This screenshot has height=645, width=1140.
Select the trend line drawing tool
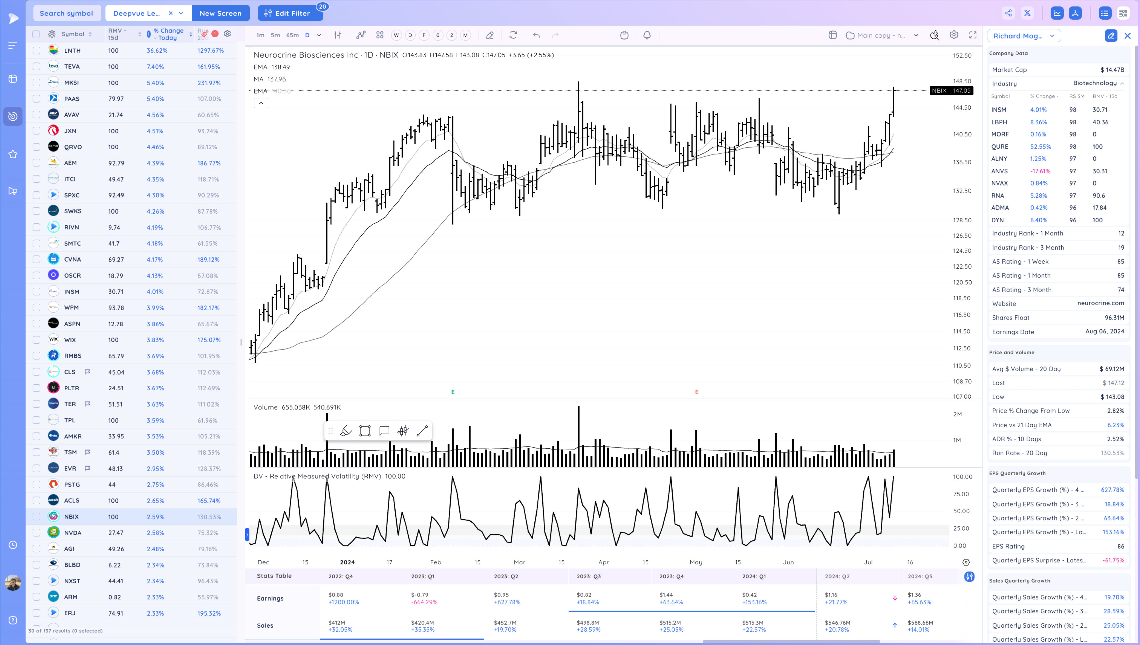(x=422, y=430)
